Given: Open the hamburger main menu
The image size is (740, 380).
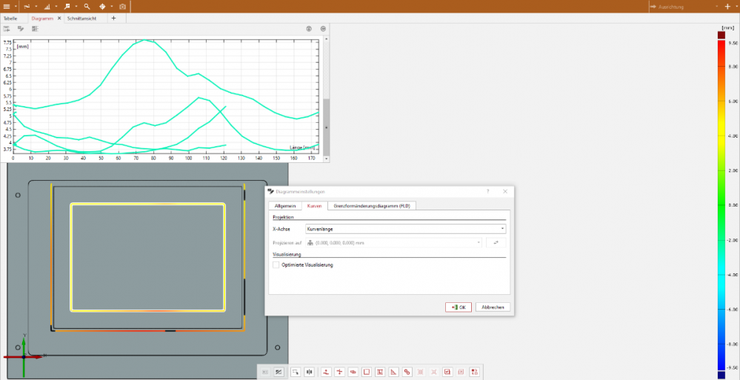Looking at the screenshot, I should 7,6.
